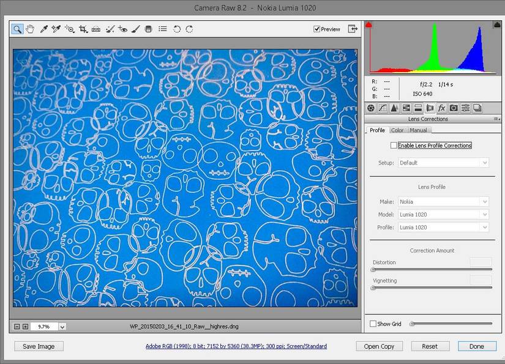This screenshot has height=364, width=505.
Task: Open the Tone Curve panel
Action: point(383,108)
